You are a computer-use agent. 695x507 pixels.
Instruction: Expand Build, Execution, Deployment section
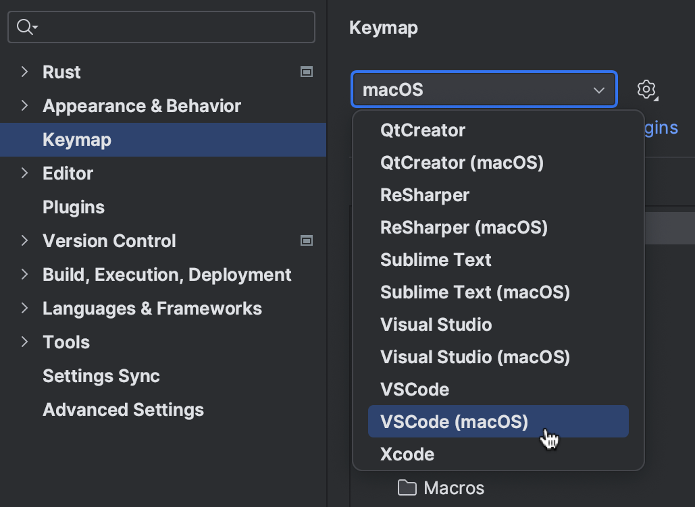25,274
